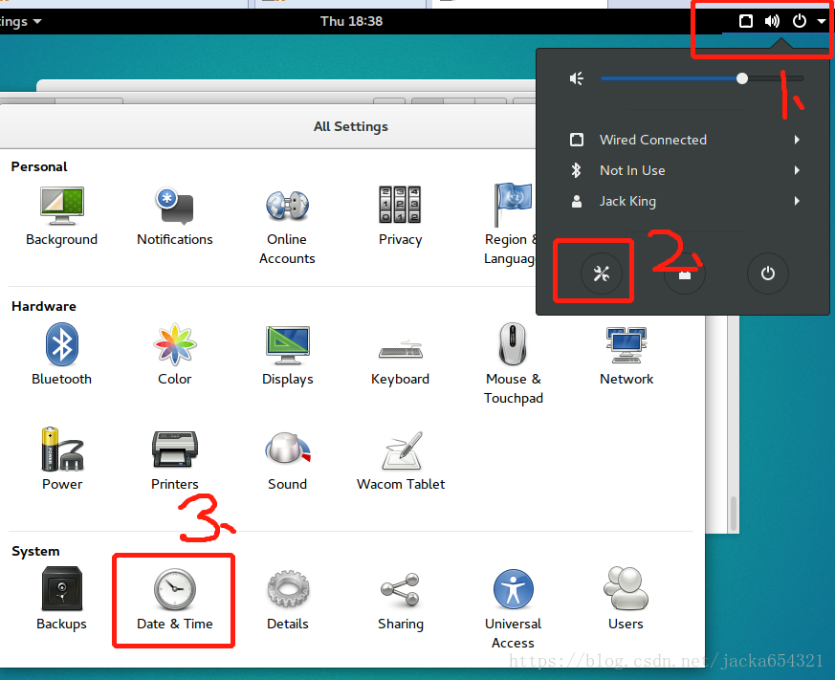
Task: Open Universal Access settings
Action: pyautogui.click(x=514, y=609)
